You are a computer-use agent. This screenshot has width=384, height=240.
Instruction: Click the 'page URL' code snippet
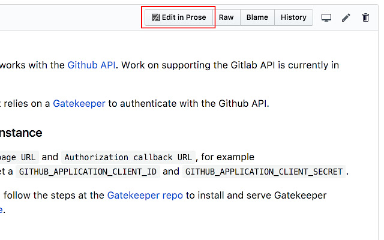pyautogui.click(x=20, y=157)
